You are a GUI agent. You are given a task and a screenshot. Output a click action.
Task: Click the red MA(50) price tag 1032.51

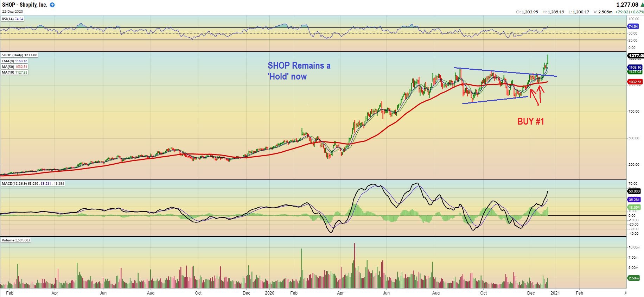pyautogui.click(x=635, y=82)
